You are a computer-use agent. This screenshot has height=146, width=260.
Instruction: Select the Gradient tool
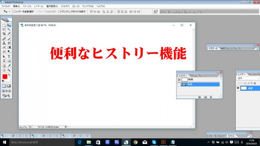click(x=9, y=47)
